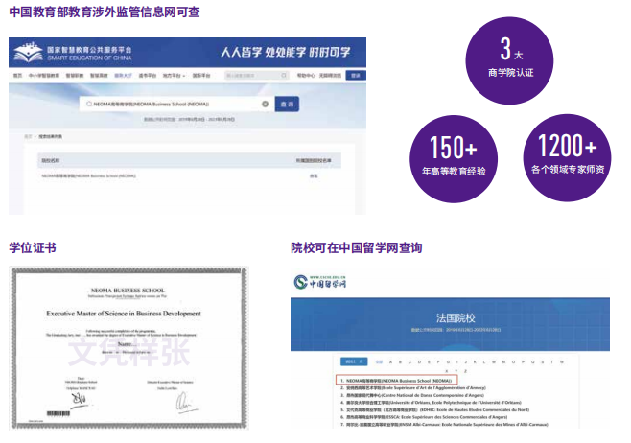Image resolution: width=631 pixels, height=443 pixels.
Task: Filter French schools by letter B
Action: click(400, 361)
